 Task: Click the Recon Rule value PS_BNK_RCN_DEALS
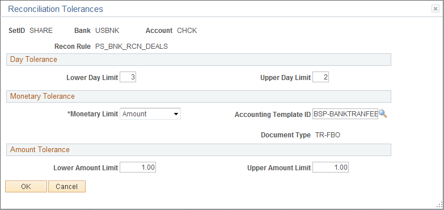tap(132, 47)
